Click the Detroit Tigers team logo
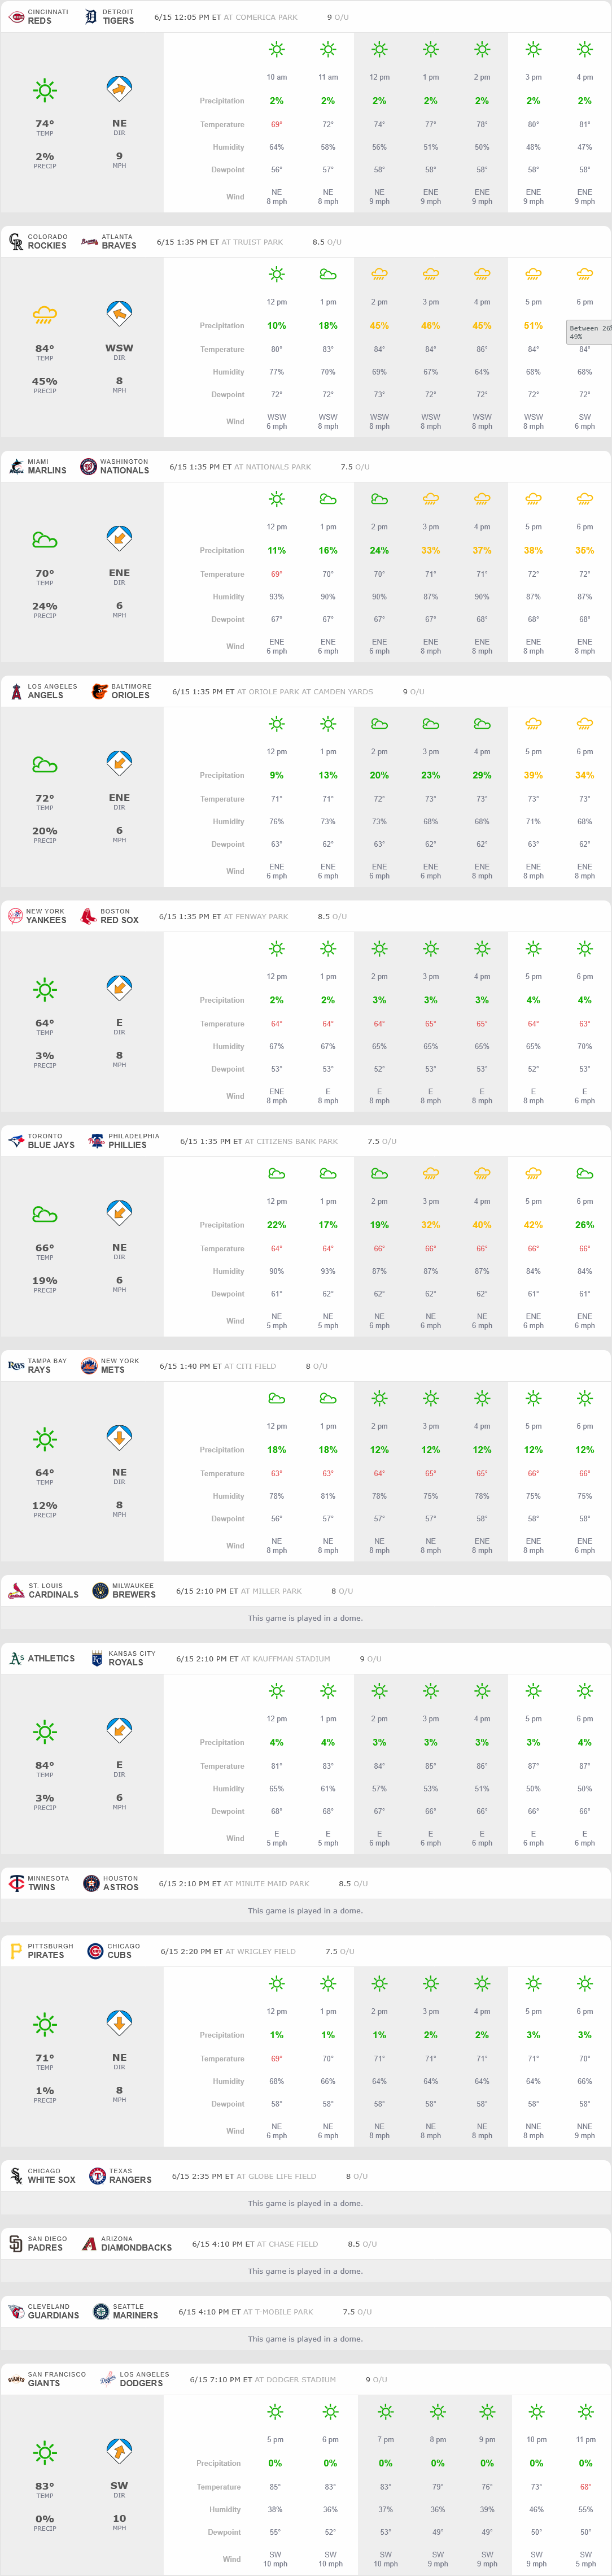This screenshot has width=612, height=2576. [x=91, y=17]
